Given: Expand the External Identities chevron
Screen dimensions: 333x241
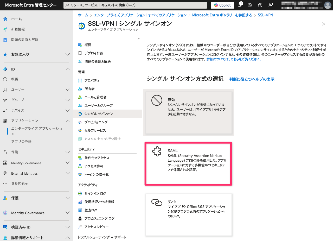Looking at the screenshot, I should pos(68,173).
